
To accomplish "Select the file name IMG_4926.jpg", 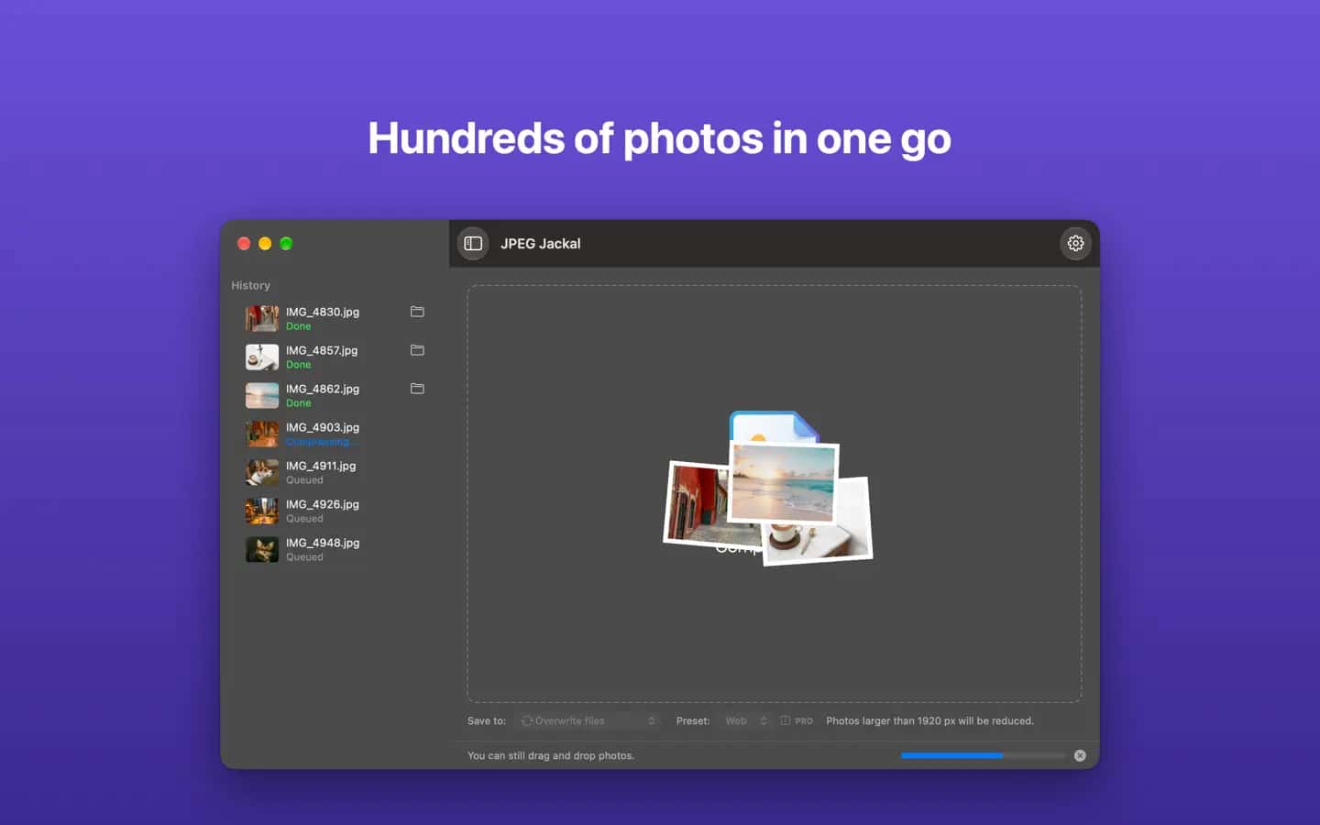I will 323,504.
